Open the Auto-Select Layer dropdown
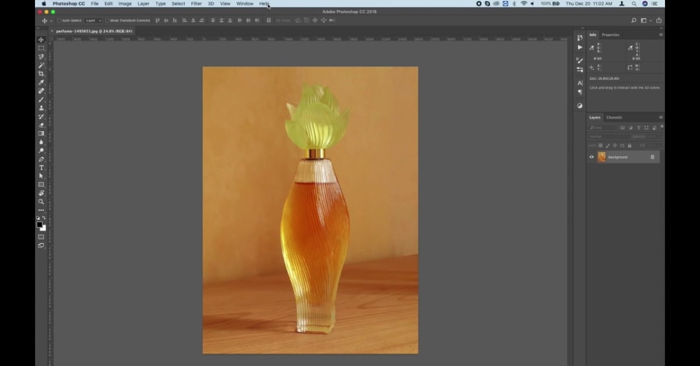 [x=93, y=20]
